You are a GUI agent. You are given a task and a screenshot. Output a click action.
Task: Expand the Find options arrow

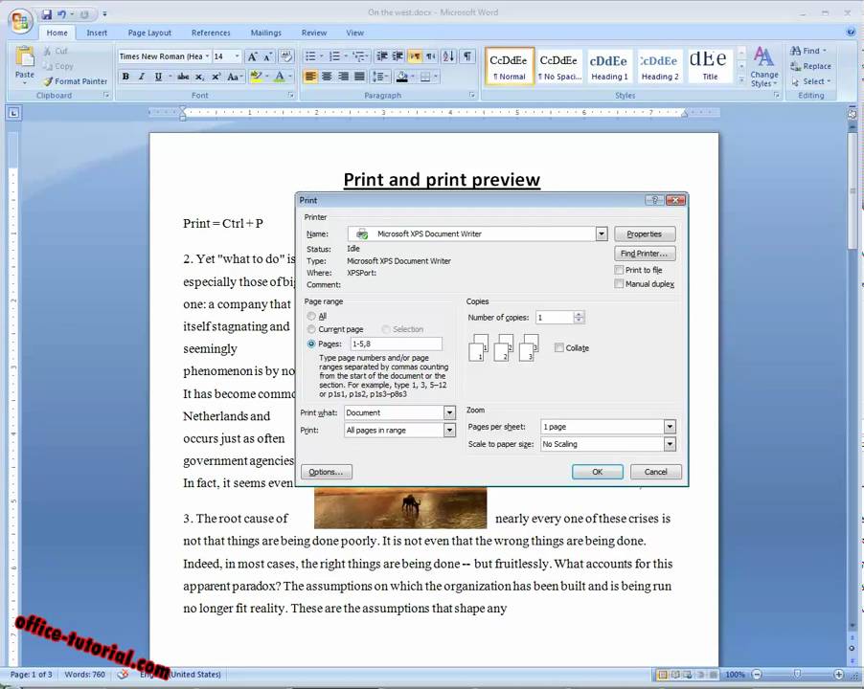click(825, 51)
